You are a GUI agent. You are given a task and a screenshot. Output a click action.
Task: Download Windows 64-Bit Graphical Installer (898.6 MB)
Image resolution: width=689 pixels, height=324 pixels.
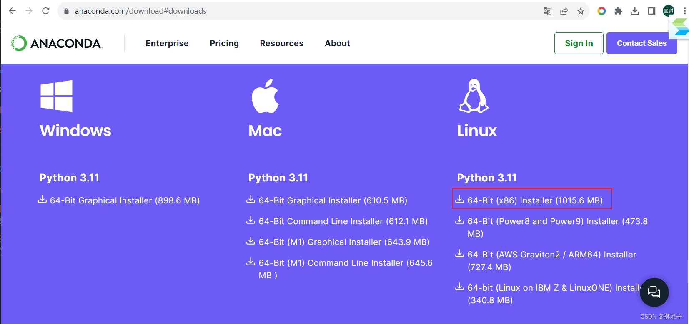pyautogui.click(x=125, y=200)
